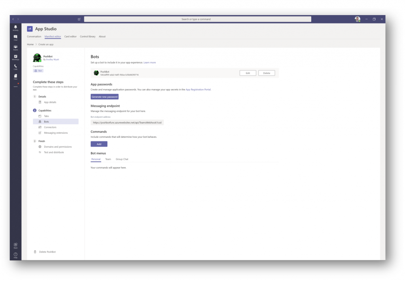Open Meetings from the left rail
This screenshot has width=405, height=281.
click(x=15, y=57)
